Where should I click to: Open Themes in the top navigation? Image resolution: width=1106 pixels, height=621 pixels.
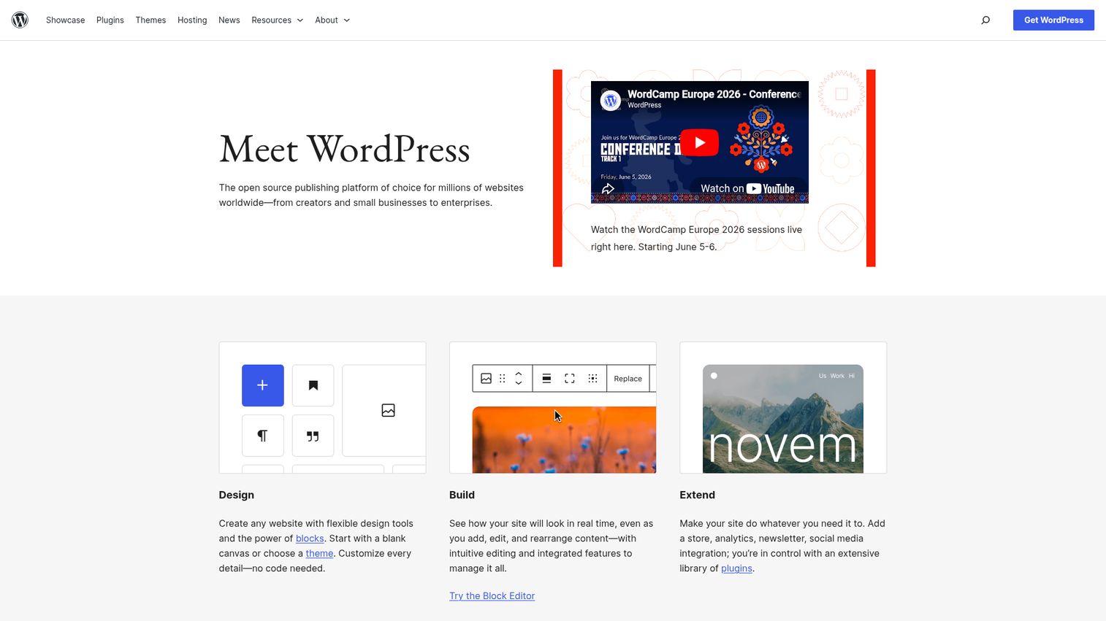click(150, 20)
